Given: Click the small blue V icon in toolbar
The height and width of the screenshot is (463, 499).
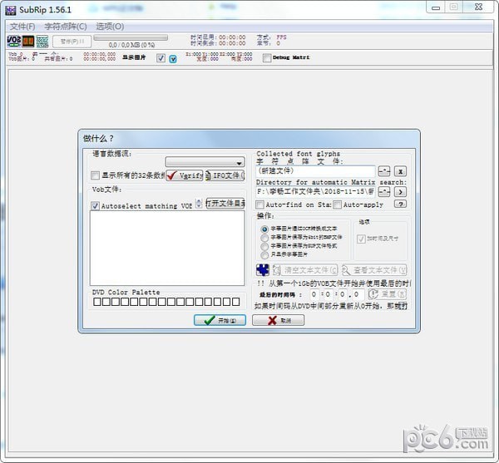Looking at the screenshot, I should (x=173, y=59).
